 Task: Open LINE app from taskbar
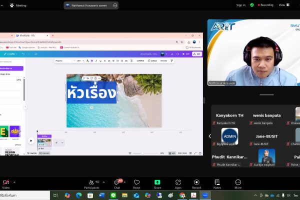click(x=113, y=195)
